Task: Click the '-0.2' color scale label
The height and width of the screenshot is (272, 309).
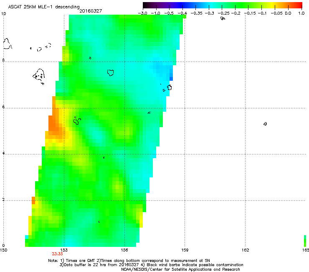Action: coord(236,13)
